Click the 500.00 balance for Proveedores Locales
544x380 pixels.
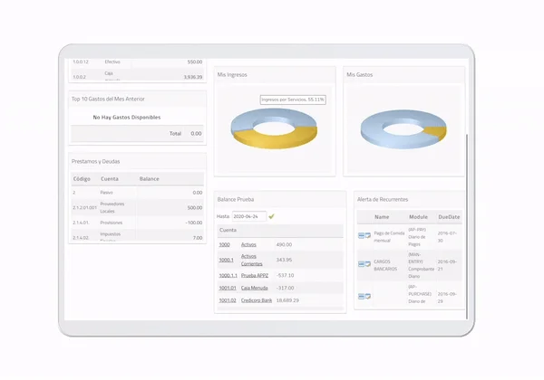coord(195,208)
